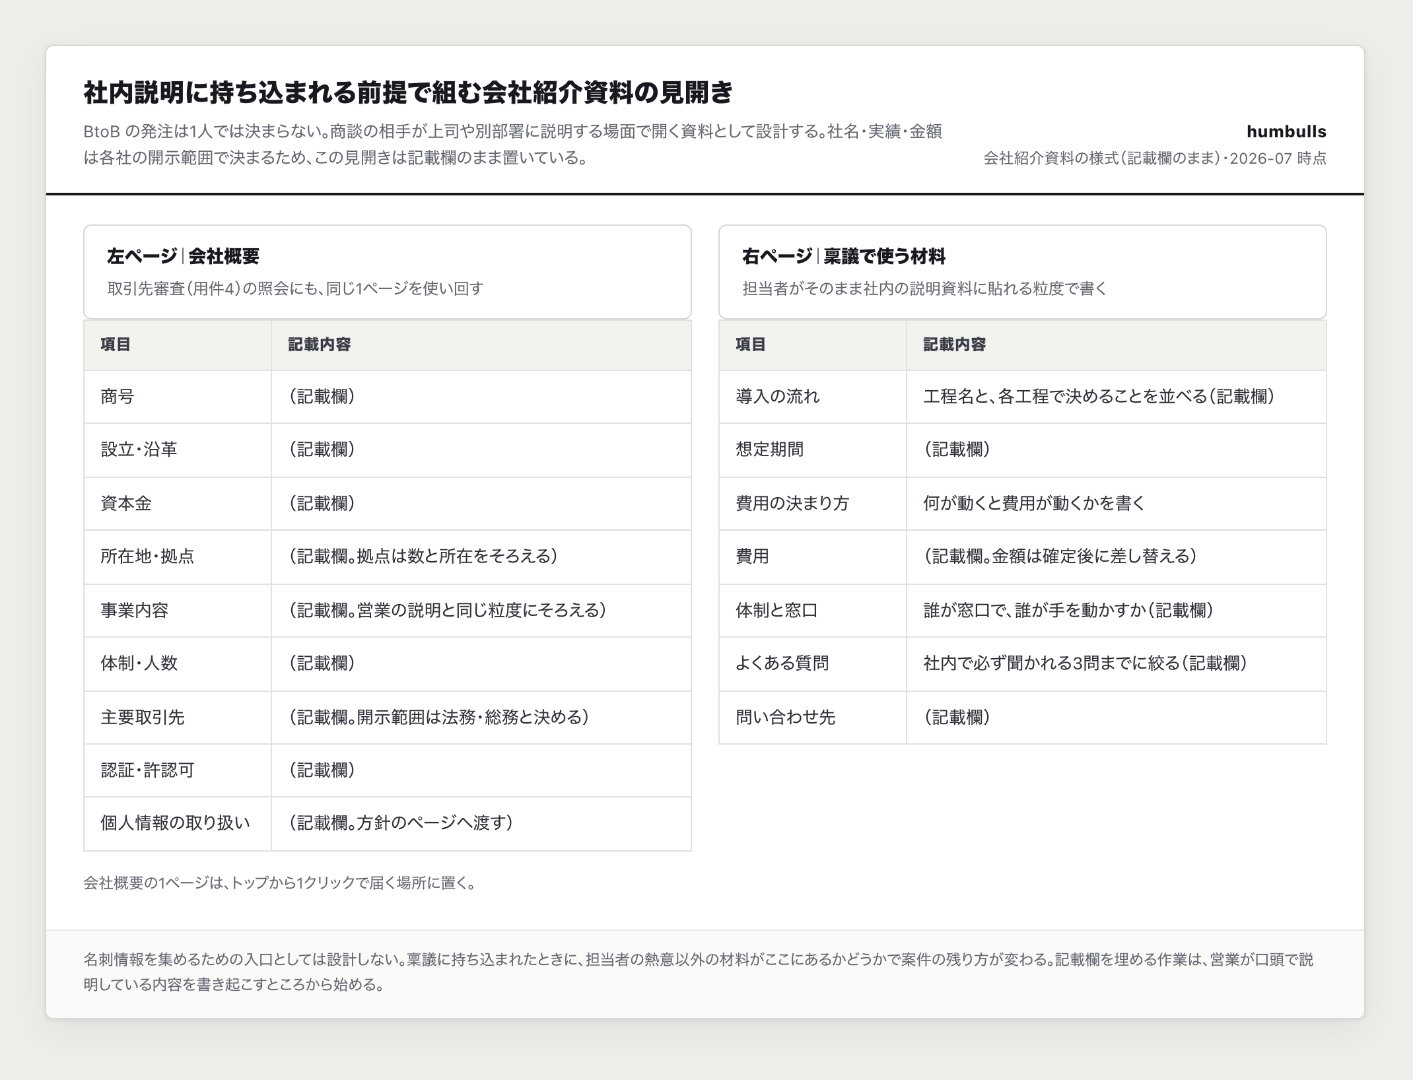Click the 体制と窓口 row label

click(x=777, y=611)
